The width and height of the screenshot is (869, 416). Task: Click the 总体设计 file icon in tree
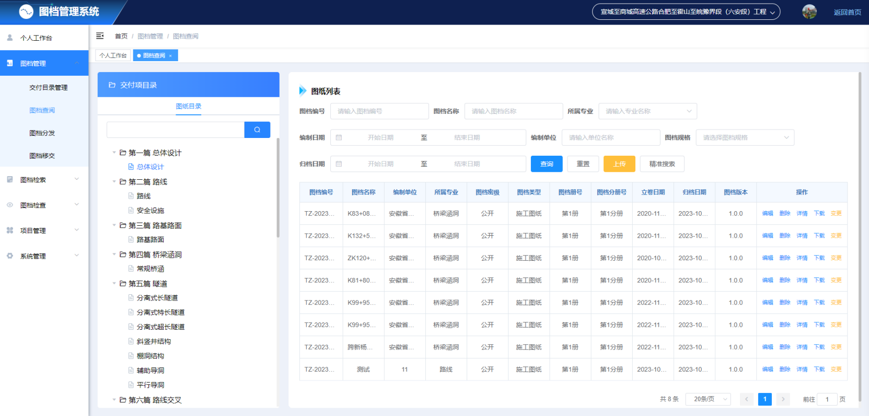point(131,167)
